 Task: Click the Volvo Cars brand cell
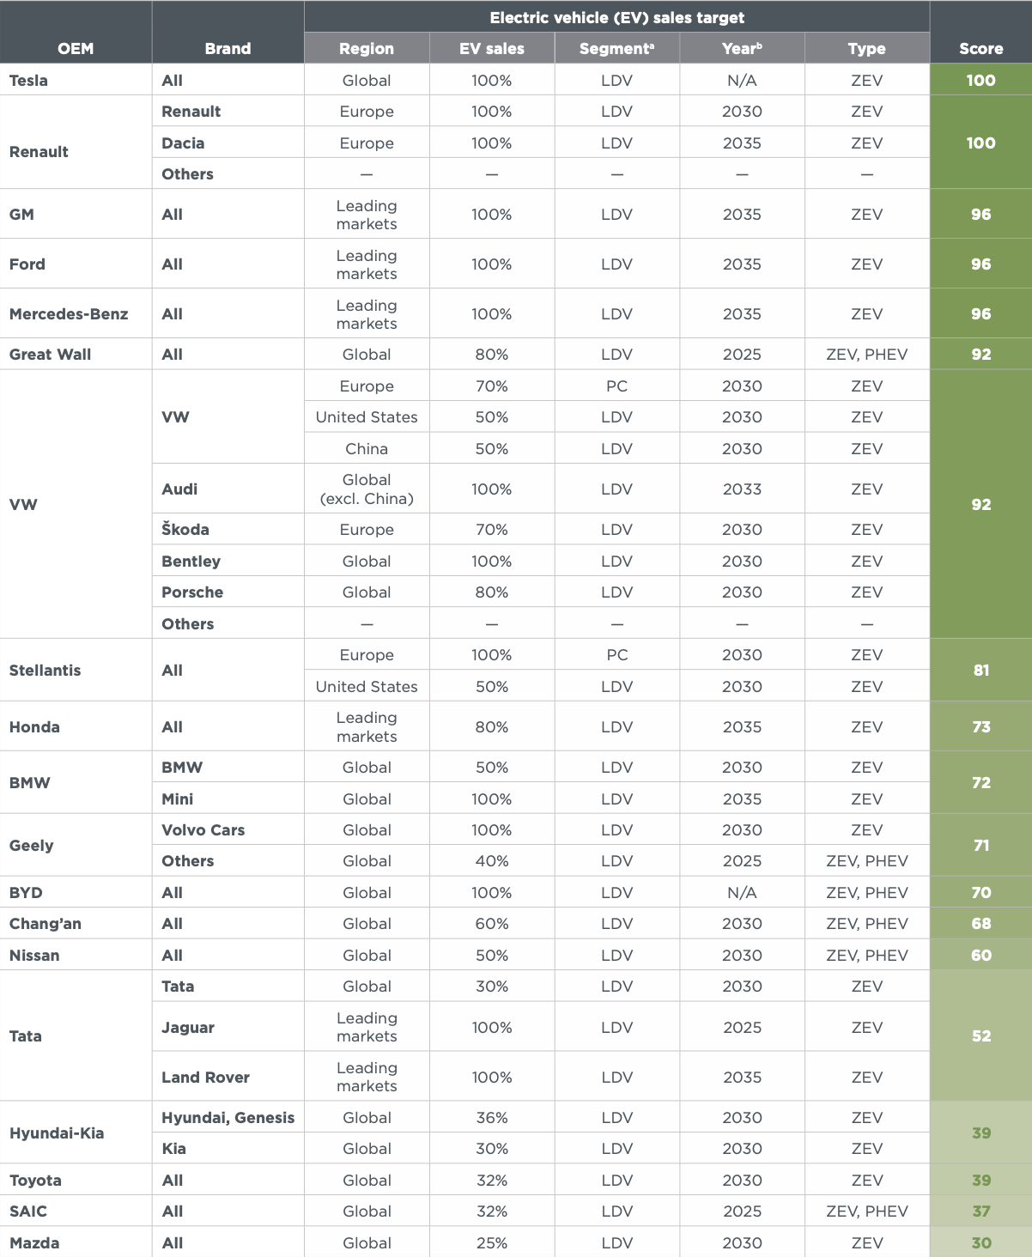pos(203,830)
